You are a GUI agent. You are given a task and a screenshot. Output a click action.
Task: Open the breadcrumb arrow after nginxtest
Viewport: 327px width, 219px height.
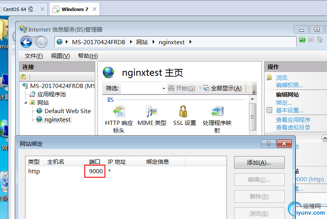click(x=190, y=42)
